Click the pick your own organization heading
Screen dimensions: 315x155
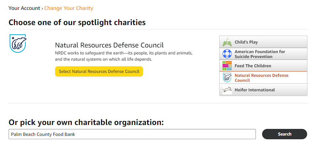pos(86,122)
